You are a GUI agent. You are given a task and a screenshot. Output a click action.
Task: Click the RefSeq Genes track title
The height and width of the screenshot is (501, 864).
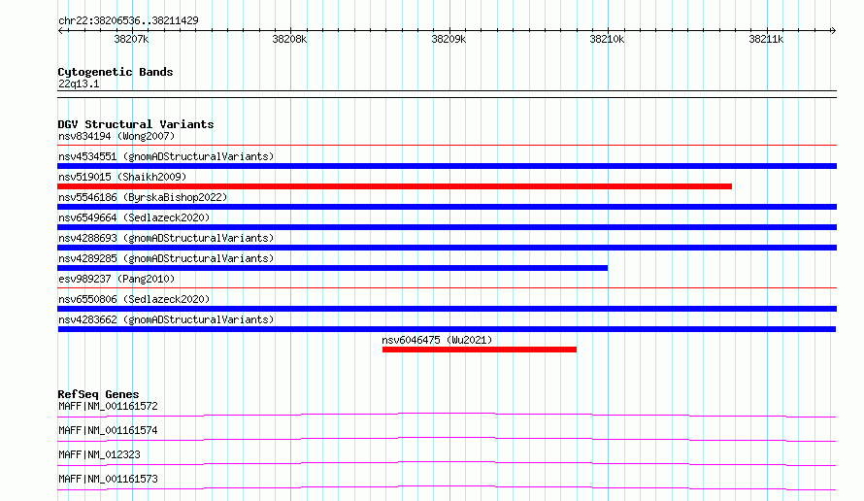(x=98, y=394)
